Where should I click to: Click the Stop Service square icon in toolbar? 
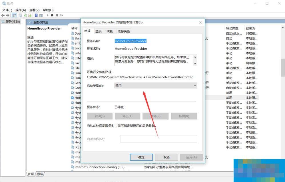pos(52,15)
